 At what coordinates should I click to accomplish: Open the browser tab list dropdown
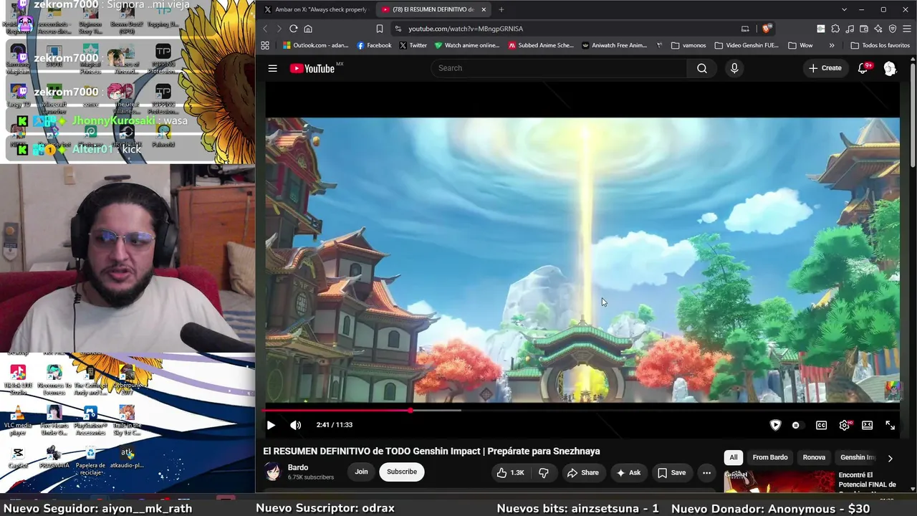click(x=844, y=9)
